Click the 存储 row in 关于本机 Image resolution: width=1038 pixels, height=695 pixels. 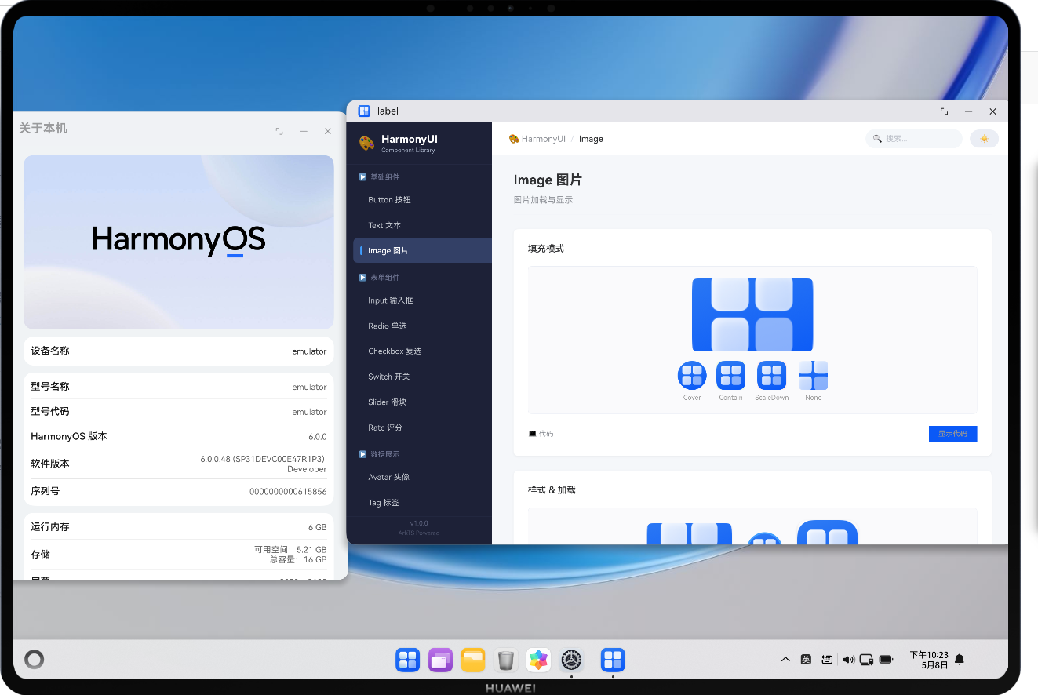179,554
